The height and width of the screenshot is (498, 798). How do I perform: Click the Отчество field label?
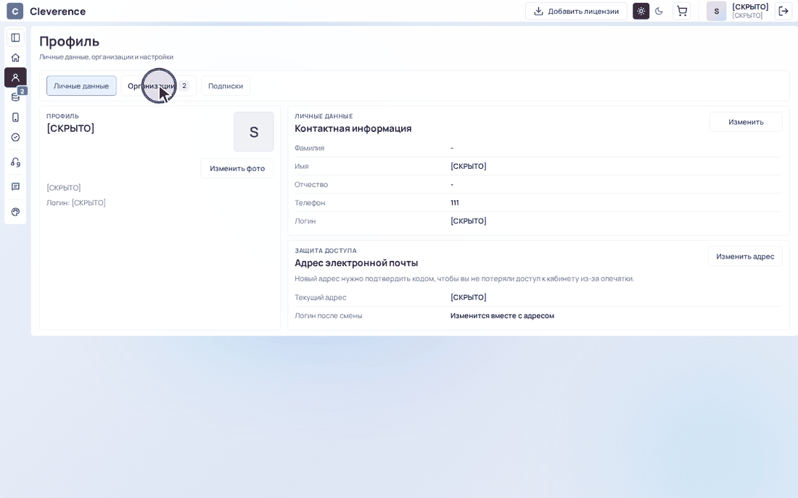click(x=311, y=185)
